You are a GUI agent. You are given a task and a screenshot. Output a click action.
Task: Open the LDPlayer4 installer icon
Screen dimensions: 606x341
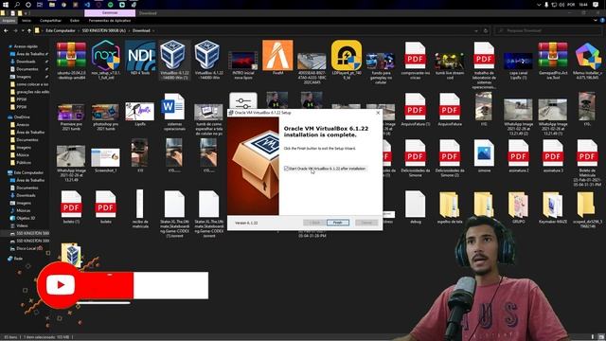pos(346,56)
